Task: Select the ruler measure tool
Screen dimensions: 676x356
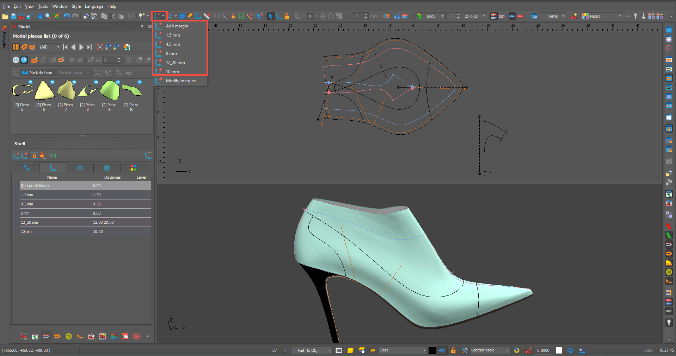Action: point(207,16)
